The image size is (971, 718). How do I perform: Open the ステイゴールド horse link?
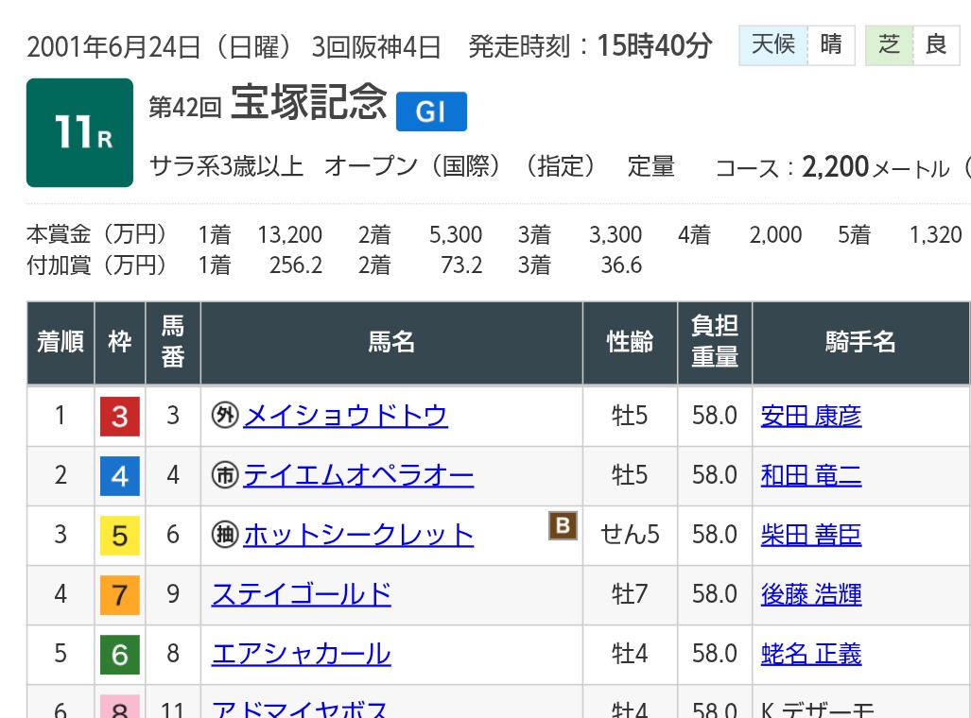301,594
